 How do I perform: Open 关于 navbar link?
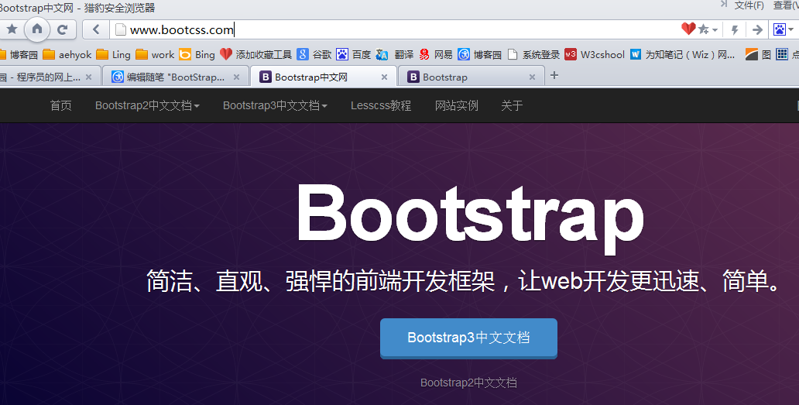[x=512, y=105]
